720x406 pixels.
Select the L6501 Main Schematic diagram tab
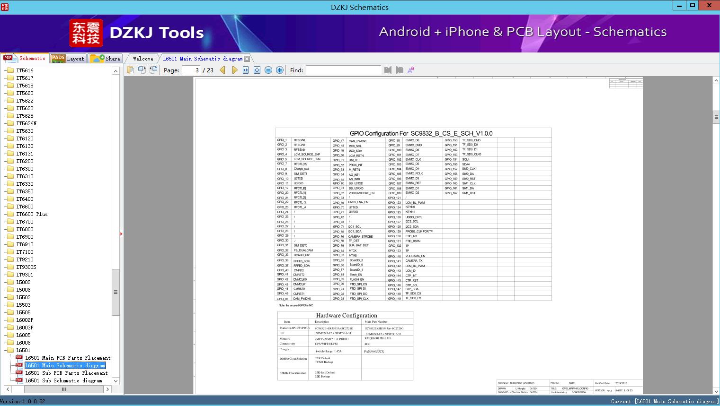203,59
